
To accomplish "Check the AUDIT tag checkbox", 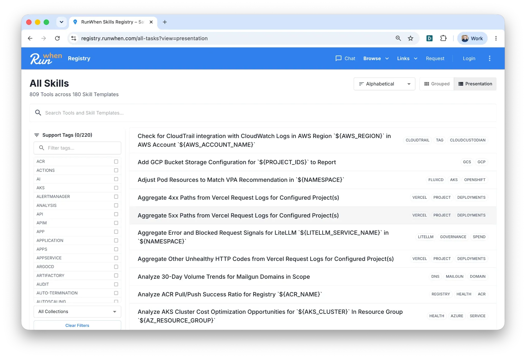I will click(x=116, y=284).
